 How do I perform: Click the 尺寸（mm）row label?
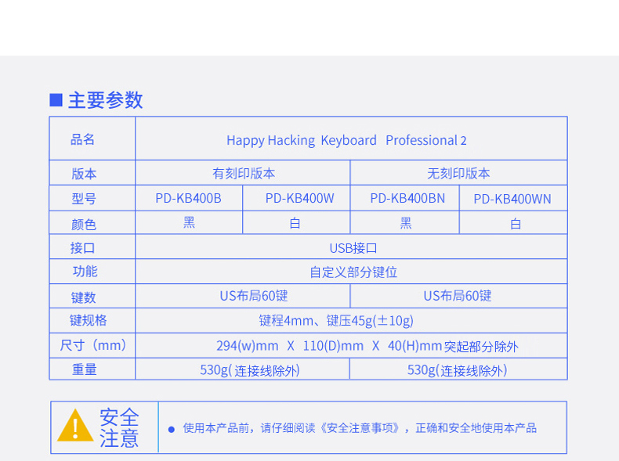93,345
